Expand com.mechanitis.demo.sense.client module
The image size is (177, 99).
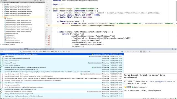3,6
